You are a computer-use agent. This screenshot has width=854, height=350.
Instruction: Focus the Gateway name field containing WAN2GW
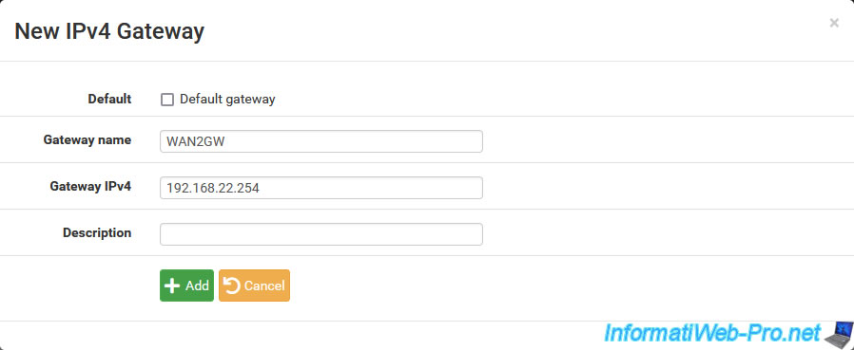tap(321, 141)
